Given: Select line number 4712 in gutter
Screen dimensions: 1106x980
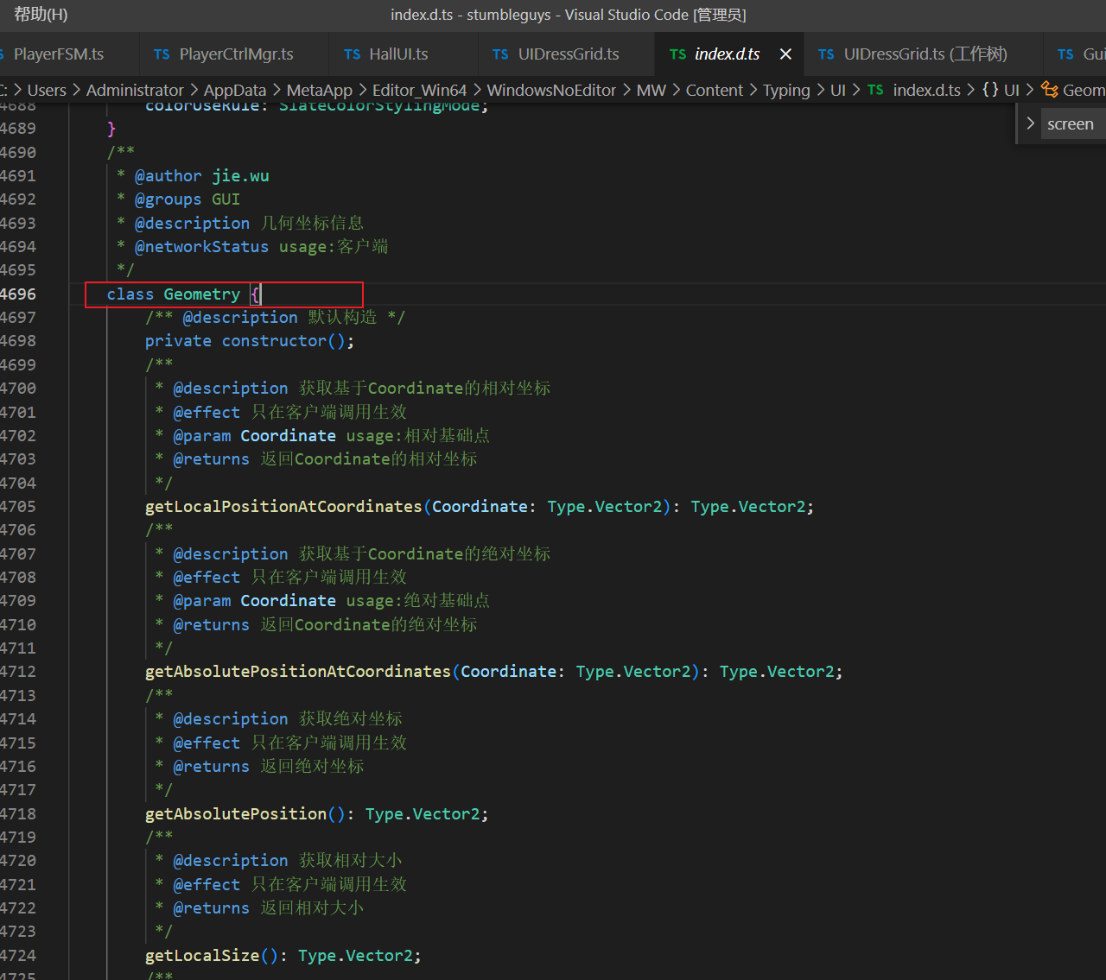Looking at the screenshot, I should [18, 672].
